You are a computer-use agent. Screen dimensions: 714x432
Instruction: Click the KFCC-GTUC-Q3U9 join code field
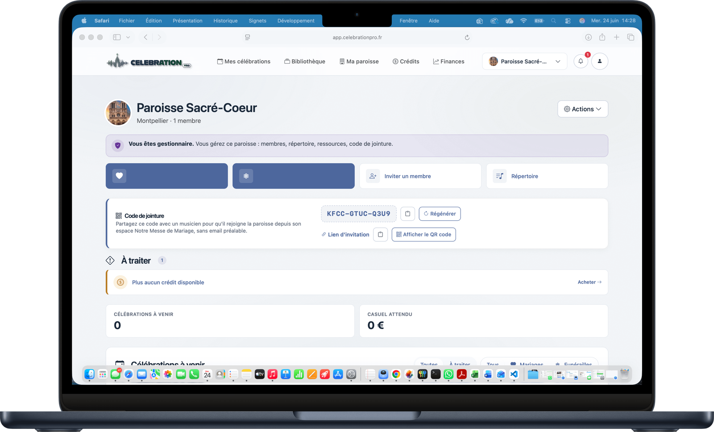coord(359,214)
